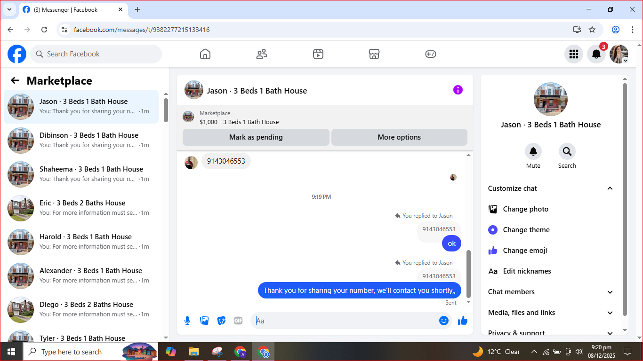Click the right info panel scrollbar
The width and height of the screenshot is (643, 361).
pyautogui.click(x=625, y=199)
